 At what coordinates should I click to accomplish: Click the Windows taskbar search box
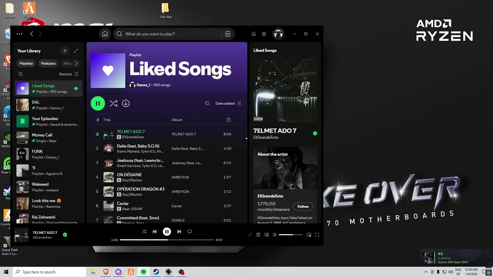[50, 272]
